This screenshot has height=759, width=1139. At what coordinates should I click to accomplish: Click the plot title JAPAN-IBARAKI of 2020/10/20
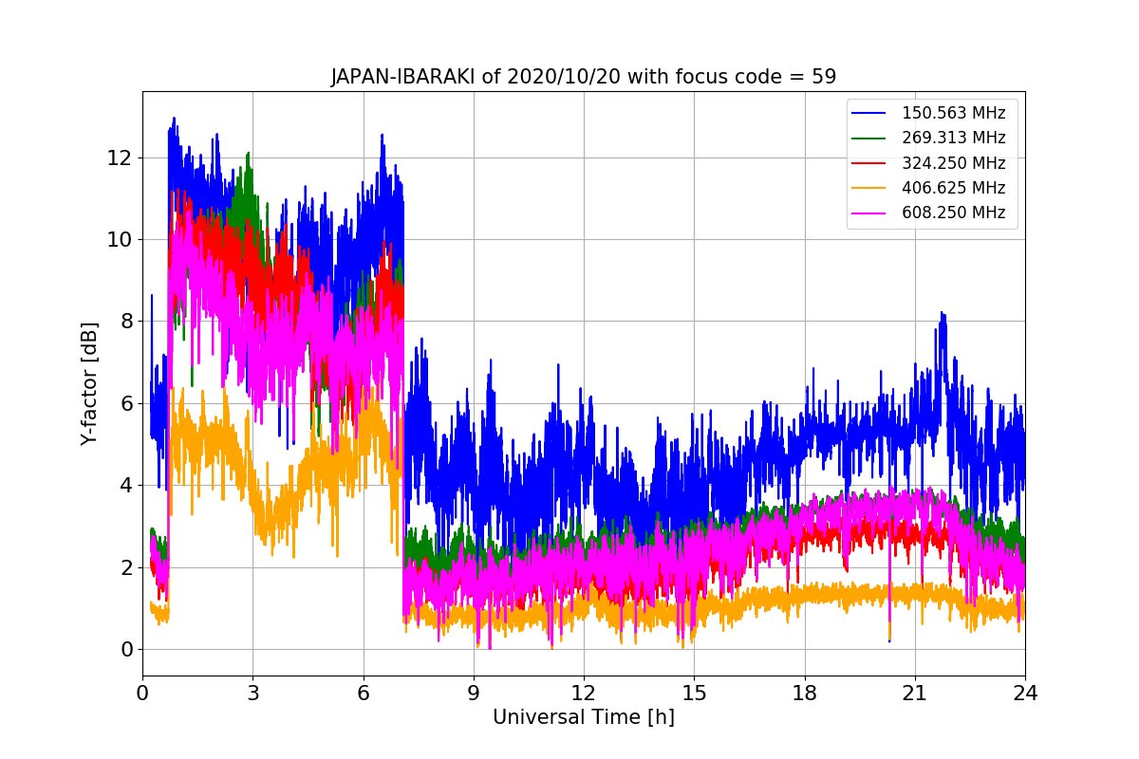[584, 77]
